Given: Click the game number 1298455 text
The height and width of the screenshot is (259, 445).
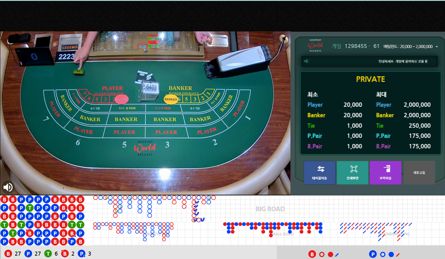Looking at the screenshot, I should tap(356, 46).
